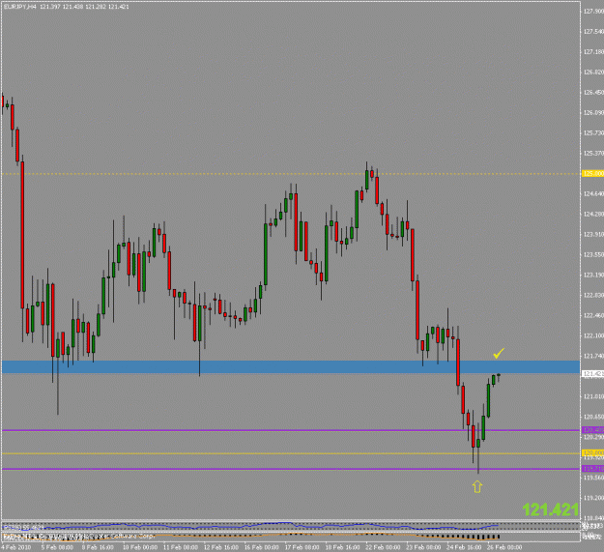Click the 8 Feb 16:00 time axis label
The width and height of the screenshot is (604, 552).
click(x=98, y=547)
